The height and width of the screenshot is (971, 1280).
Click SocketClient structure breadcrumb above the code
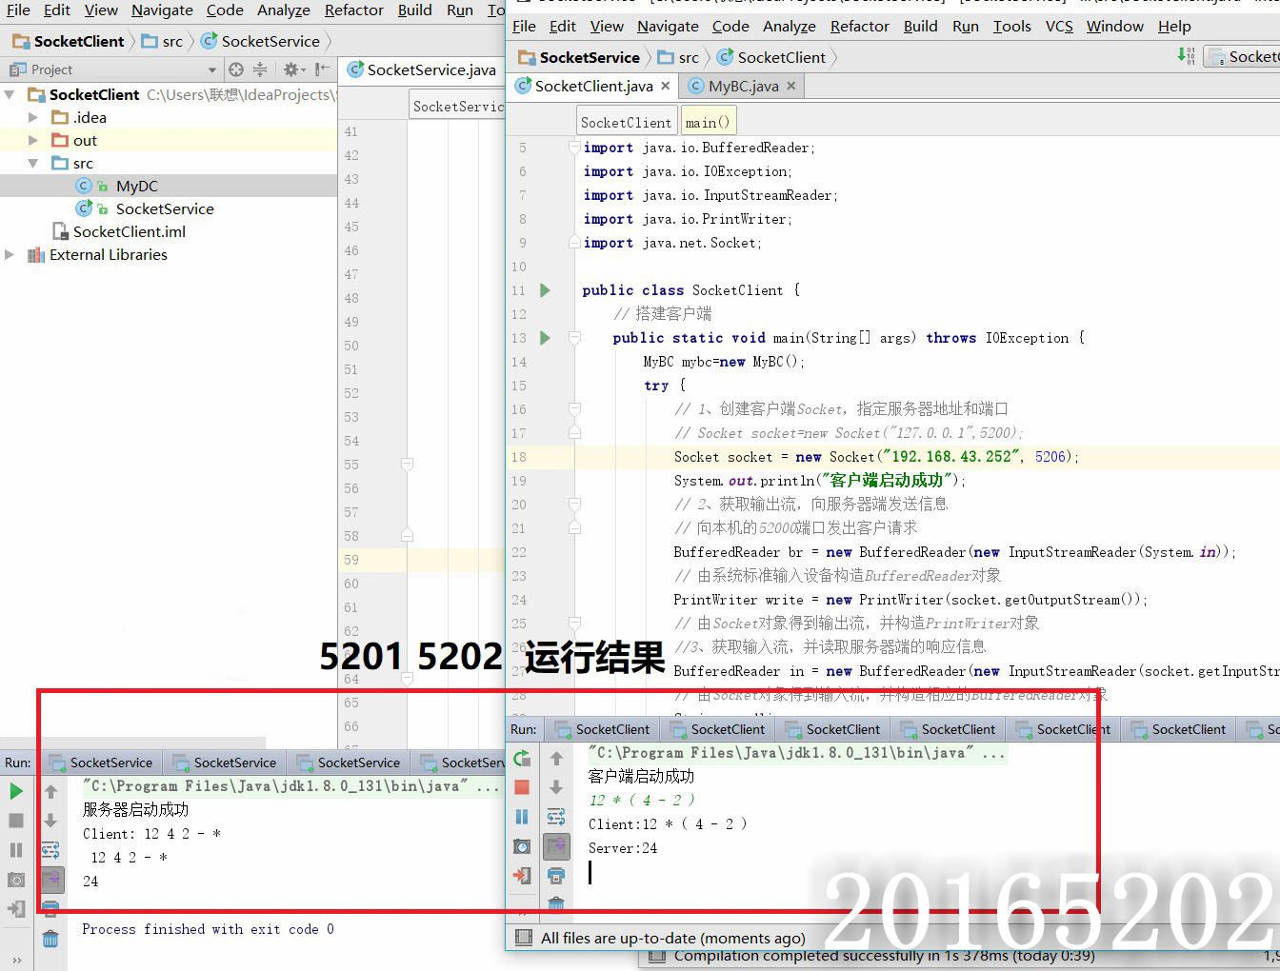click(626, 122)
